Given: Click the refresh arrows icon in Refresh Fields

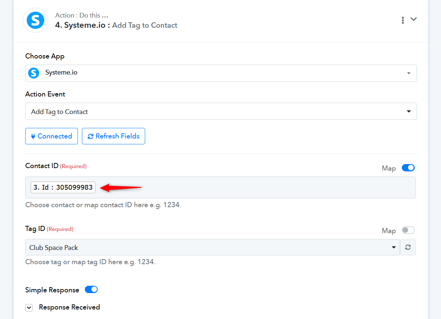Looking at the screenshot, I should [x=90, y=136].
